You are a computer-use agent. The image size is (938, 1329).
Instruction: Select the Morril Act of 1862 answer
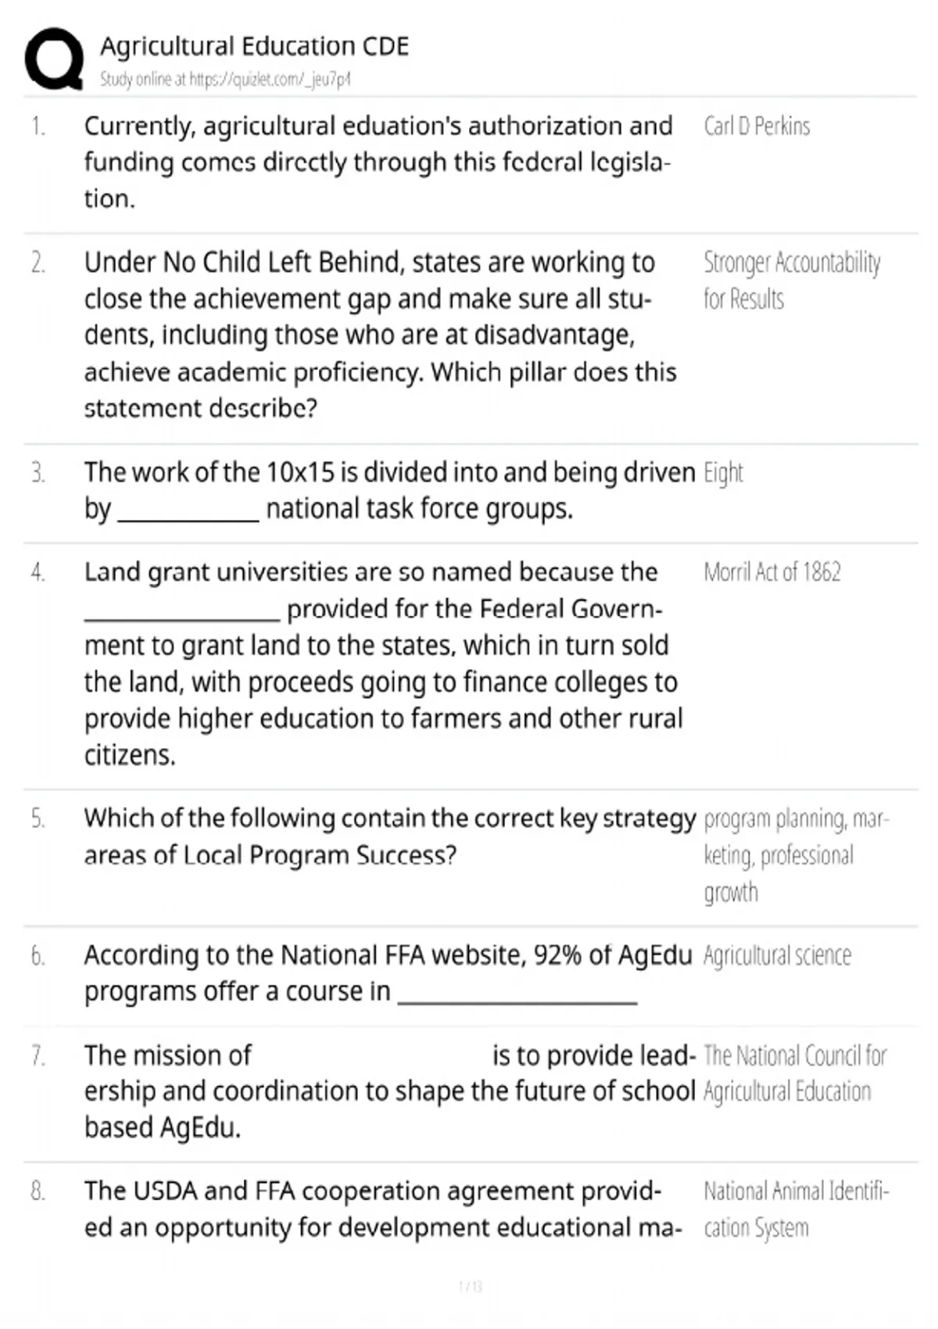point(772,571)
